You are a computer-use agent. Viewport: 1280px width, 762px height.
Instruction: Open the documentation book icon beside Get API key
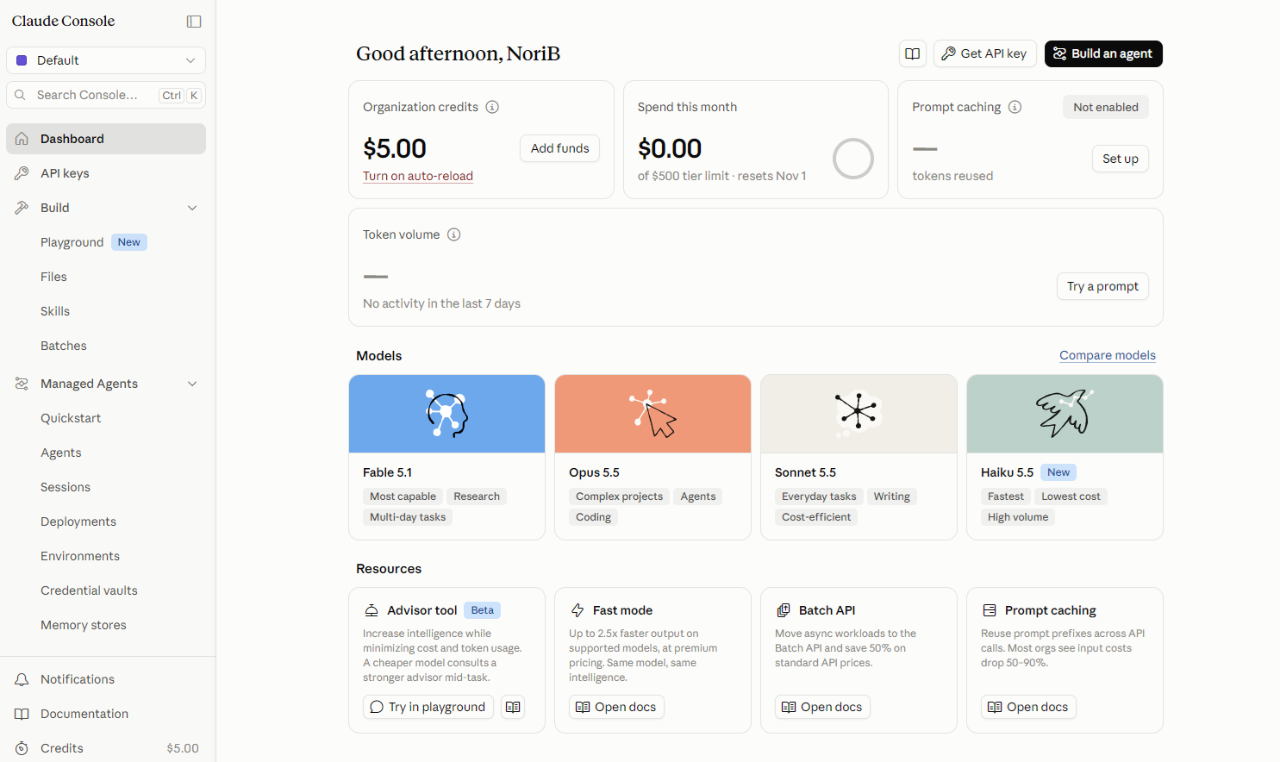coord(912,53)
